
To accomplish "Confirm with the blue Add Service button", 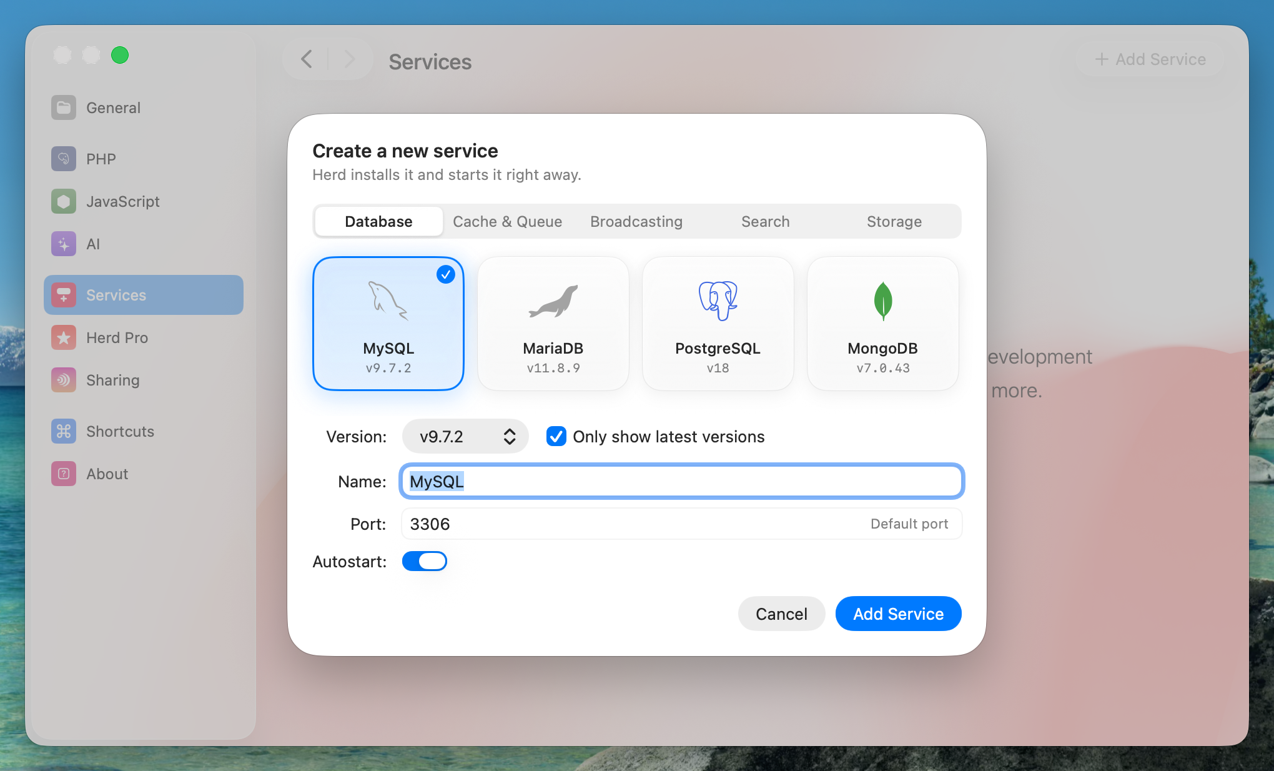I will click(x=898, y=614).
